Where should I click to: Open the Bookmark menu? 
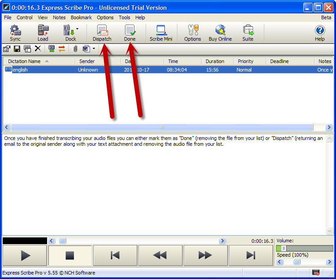(81, 17)
